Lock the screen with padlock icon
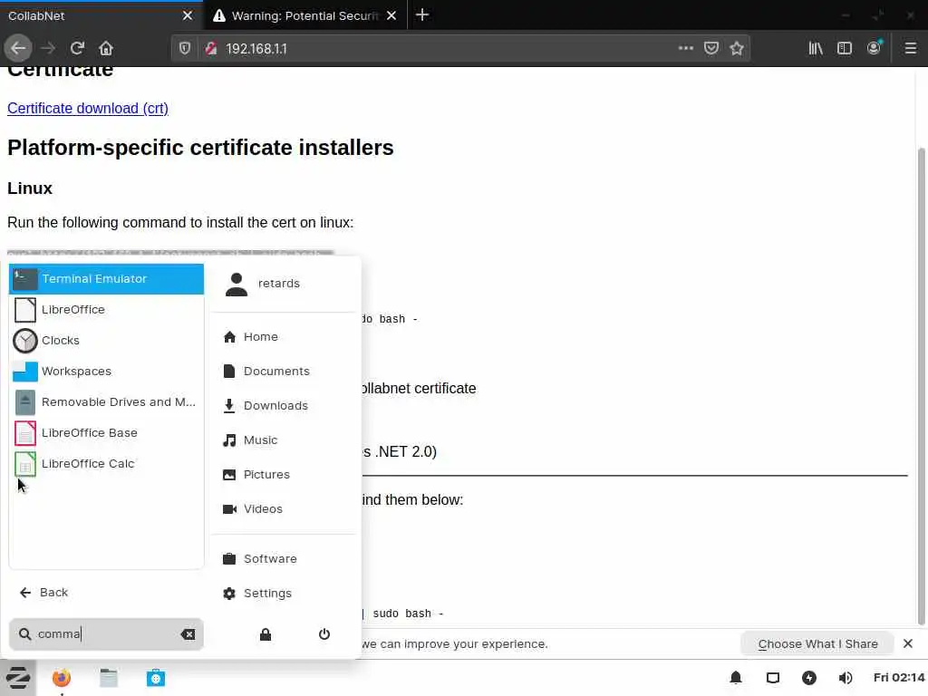This screenshot has height=696, width=928. pos(266,634)
